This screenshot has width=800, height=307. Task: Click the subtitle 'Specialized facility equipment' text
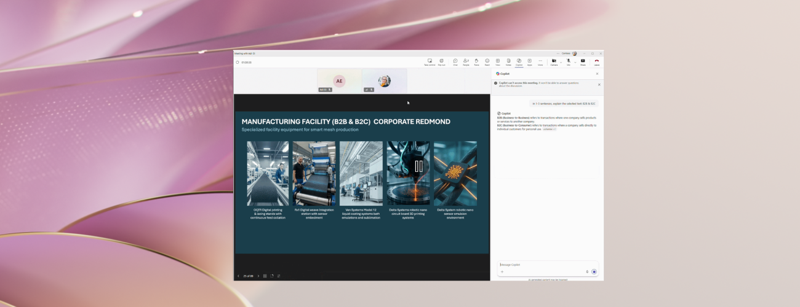pyautogui.click(x=300, y=130)
